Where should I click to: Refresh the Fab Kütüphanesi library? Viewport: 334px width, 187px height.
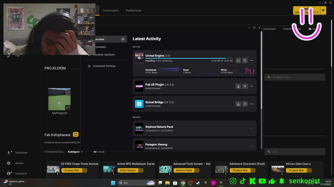76,135
